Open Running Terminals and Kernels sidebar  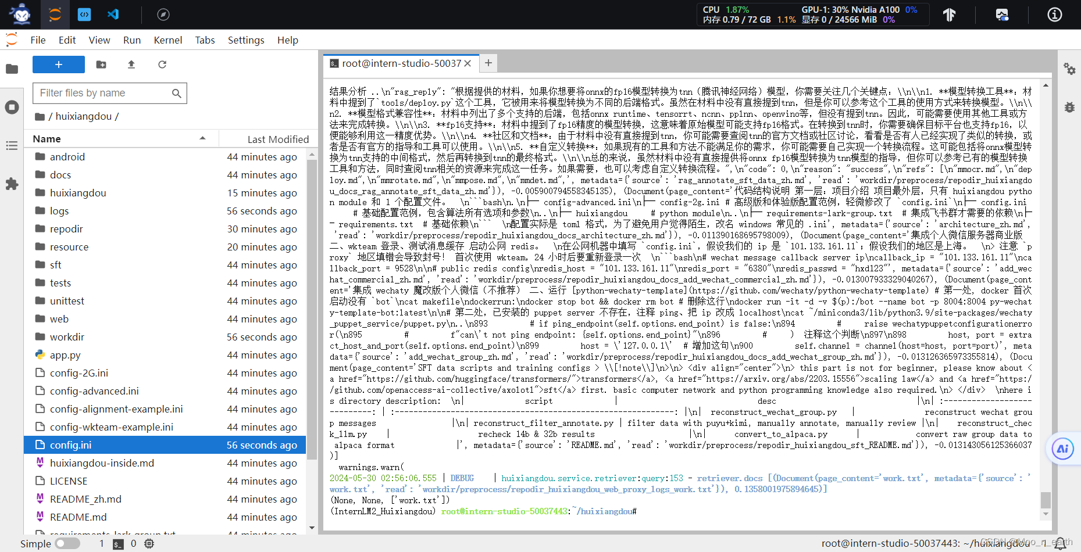(x=12, y=107)
